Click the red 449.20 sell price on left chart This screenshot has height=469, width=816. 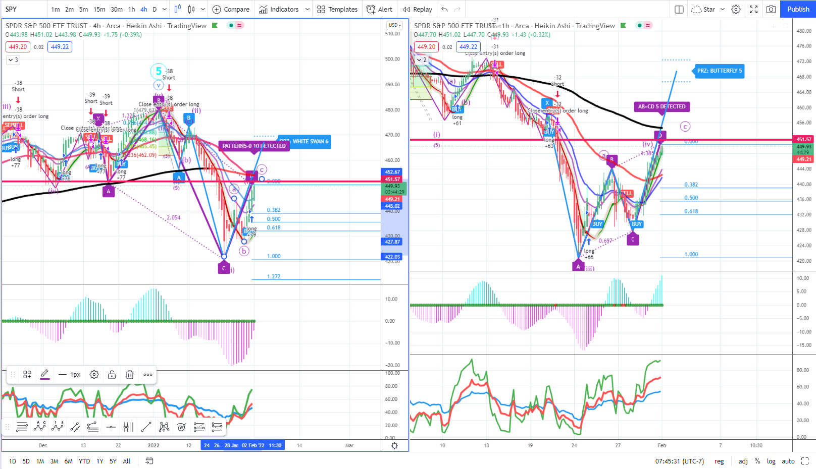[x=18, y=47]
